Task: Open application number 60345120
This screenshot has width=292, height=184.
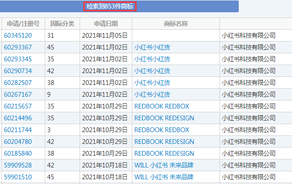Action: 18,35
